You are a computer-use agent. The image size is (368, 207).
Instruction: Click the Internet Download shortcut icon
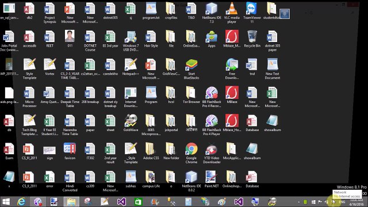tap(131, 93)
